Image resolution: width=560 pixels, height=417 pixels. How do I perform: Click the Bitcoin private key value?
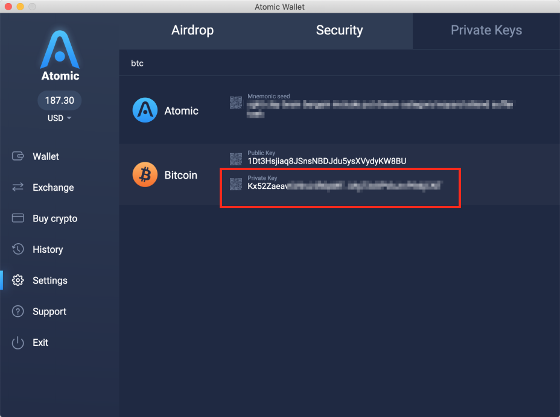(345, 186)
